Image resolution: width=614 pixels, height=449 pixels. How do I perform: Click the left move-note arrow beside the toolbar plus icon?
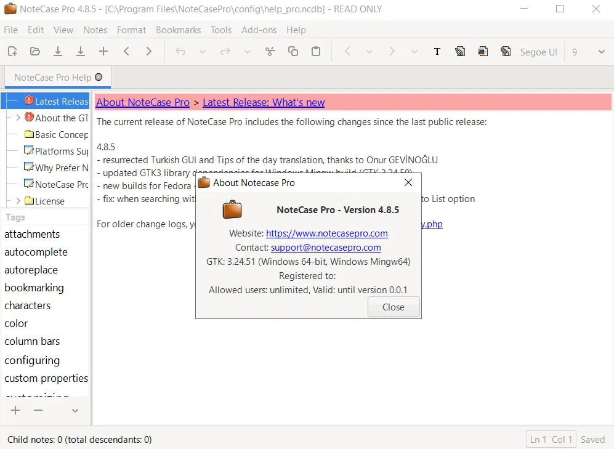126,51
